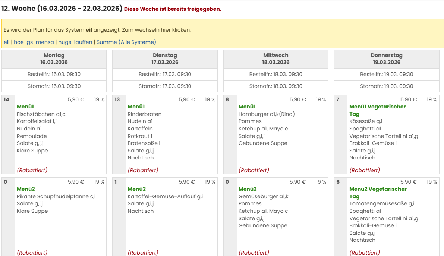Click the Mittwoch 18.03.2026 column header
The width and height of the screenshot is (444, 256).
click(276, 59)
